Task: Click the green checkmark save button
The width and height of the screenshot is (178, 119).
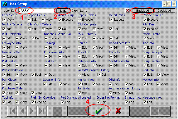Action: pyautogui.click(x=99, y=111)
